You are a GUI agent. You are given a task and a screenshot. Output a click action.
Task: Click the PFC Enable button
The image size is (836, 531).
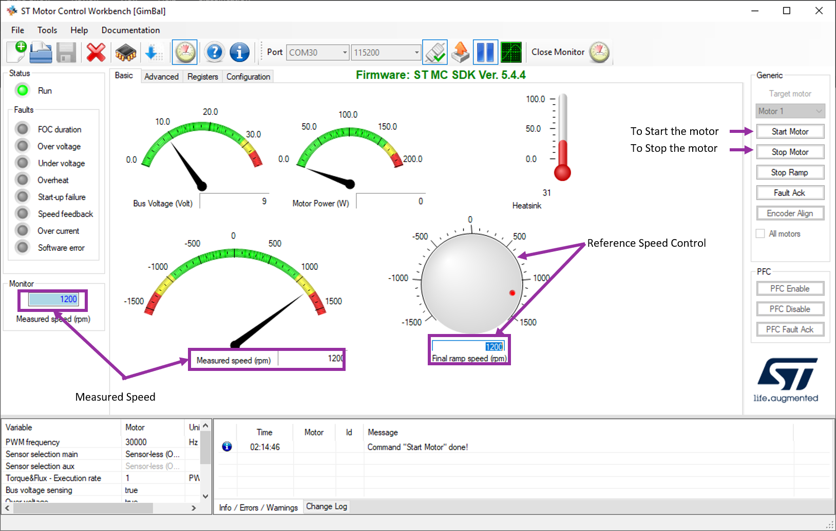(x=790, y=289)
